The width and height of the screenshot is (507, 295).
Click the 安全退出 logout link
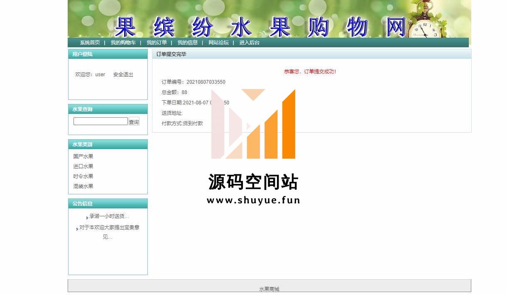123,75
